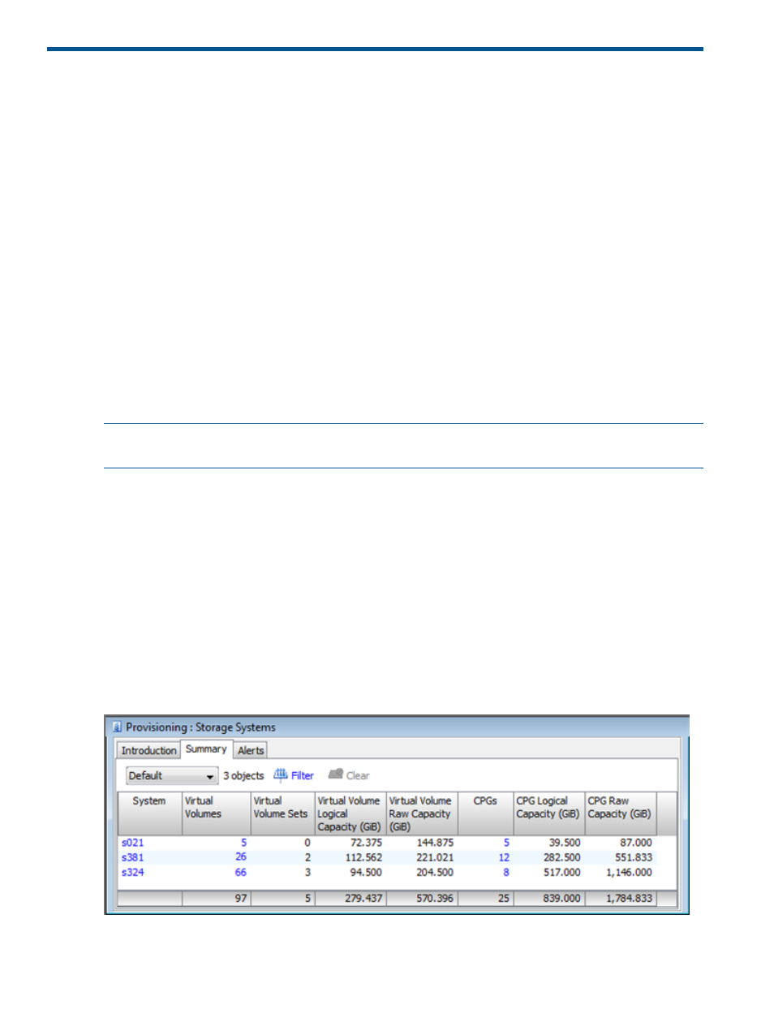Click the Clear button label
Viewport: 774px width, 1031px height.
(358, 775)
